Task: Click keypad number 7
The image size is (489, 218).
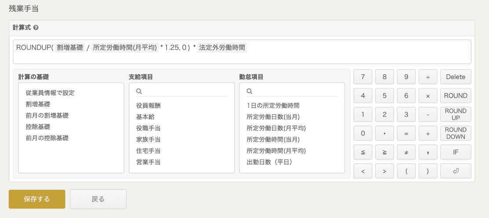Action: pyautogui.click(x=363, y=77)
